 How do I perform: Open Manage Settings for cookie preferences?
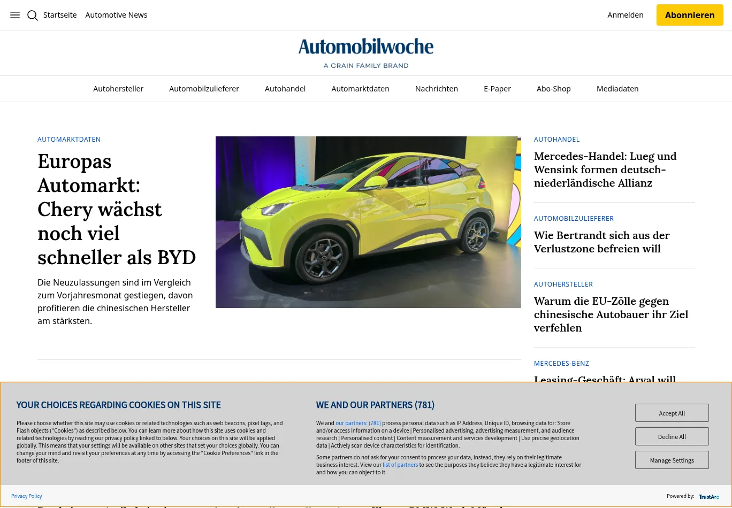(672, 460)
